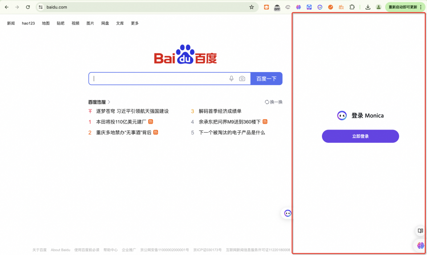Image resolution: width=427 pixels, height=255 pixels.
Task: Open 重庆多地禁办"无事酒"背后 headline
Action: pos(124,133)
